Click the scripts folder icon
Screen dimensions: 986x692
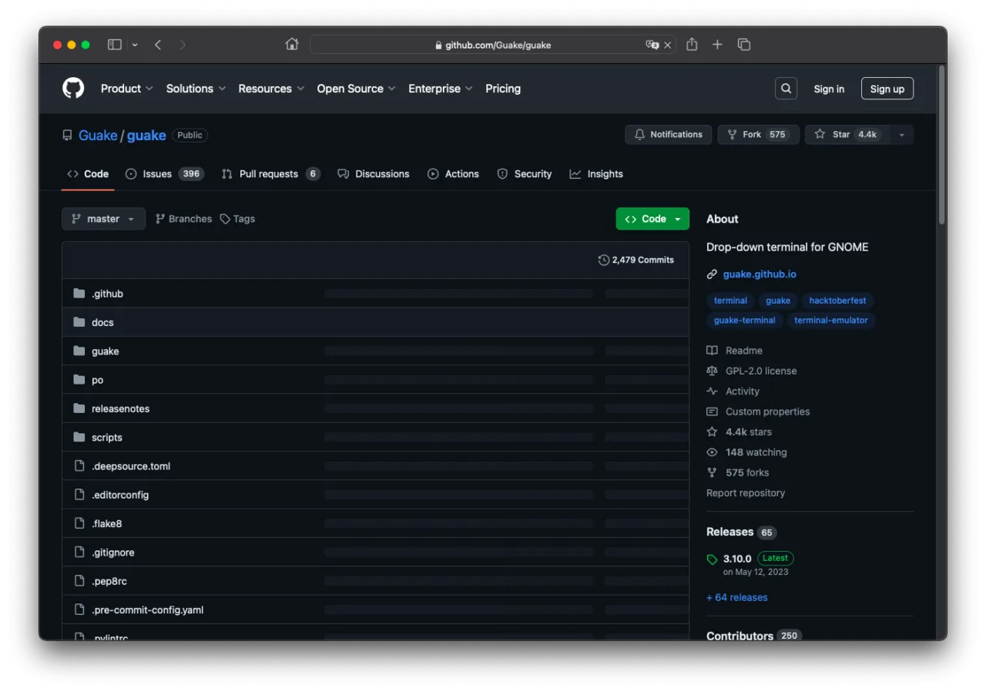coord(79,437)
